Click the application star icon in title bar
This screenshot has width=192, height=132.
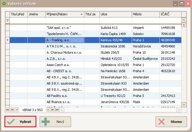click(4, 4)
